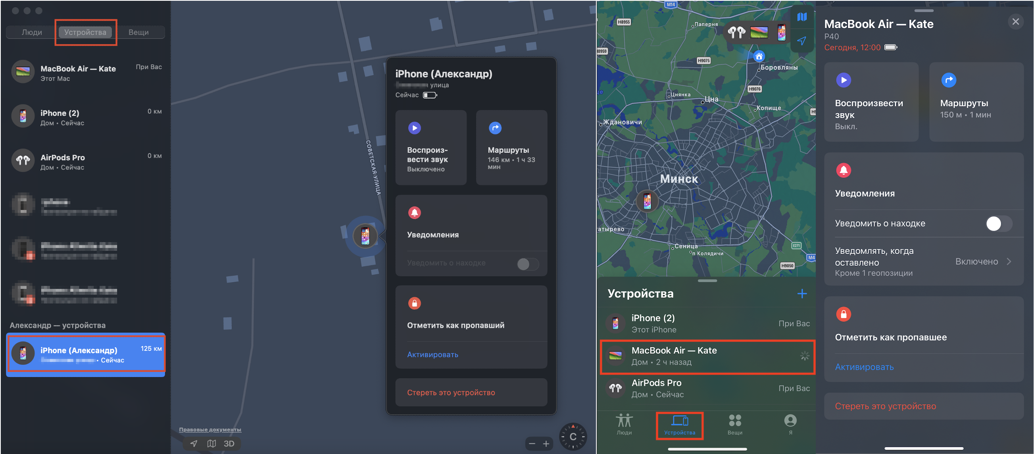Tap Активировать under Отметить как пропавшее
Viewport: 1034px width, 454px height.
[x=864, y=367]
